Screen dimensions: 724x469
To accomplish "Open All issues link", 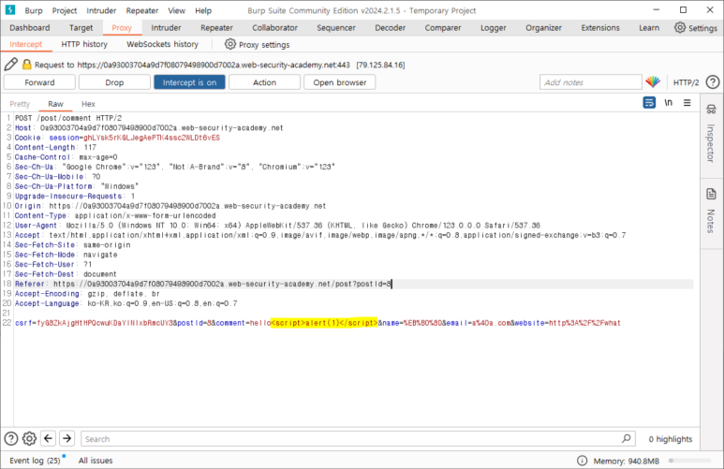I will point(96,461).
